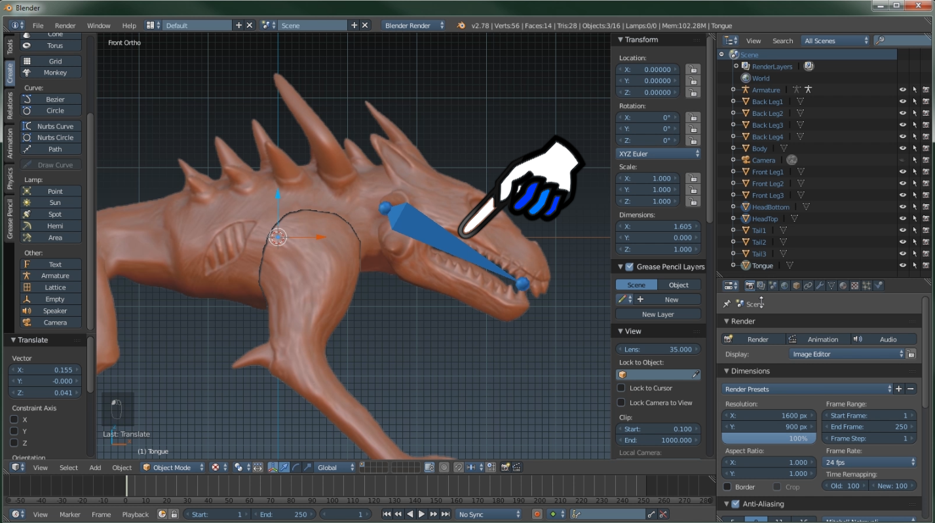Open the timeline Marker menu
Image resolution: width=935 pixels, height=523 pixels.
point(70,514)
